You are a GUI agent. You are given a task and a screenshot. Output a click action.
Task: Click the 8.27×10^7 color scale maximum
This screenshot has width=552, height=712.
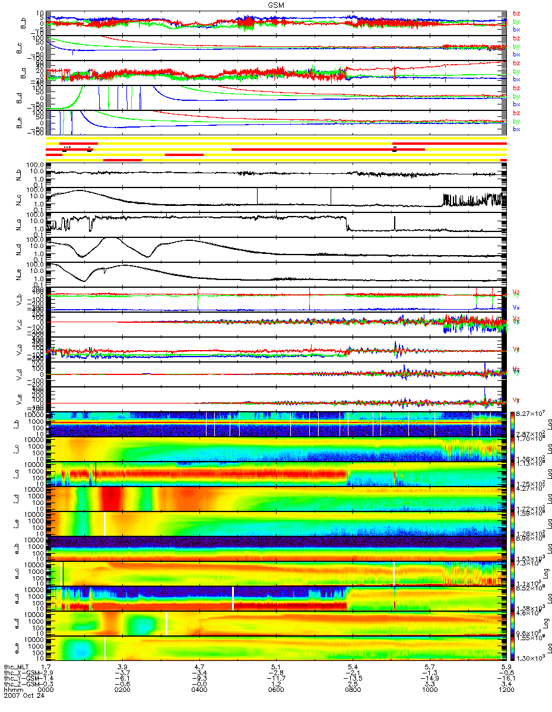[532, 413]
